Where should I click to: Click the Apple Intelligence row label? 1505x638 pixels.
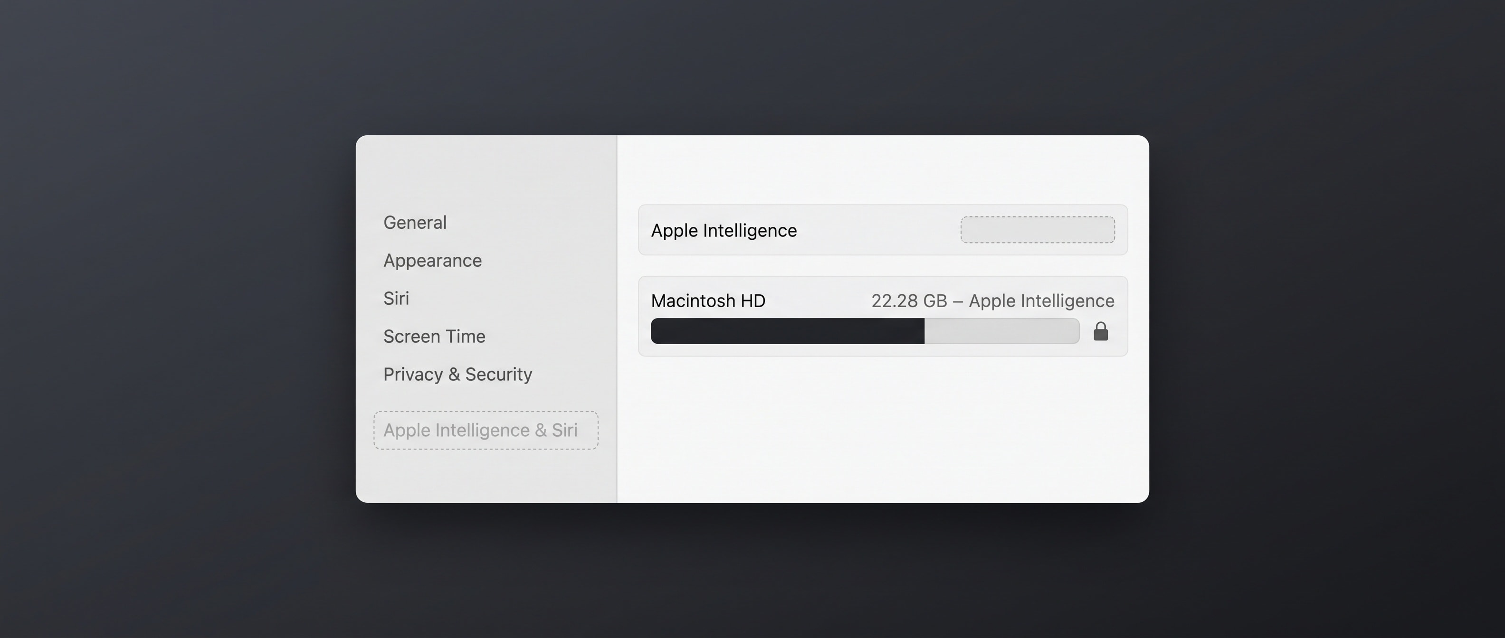(x=724, y=231)
